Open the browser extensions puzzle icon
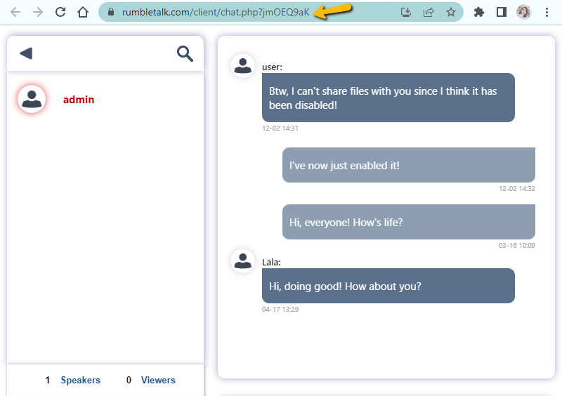This screenshot has width=562, height=396. point(479,12)
